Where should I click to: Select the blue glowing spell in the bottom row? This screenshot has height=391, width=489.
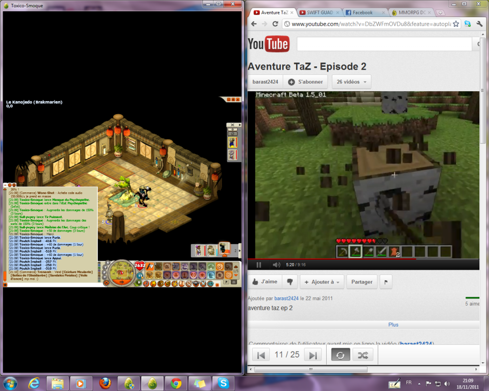tap(211, 275)
